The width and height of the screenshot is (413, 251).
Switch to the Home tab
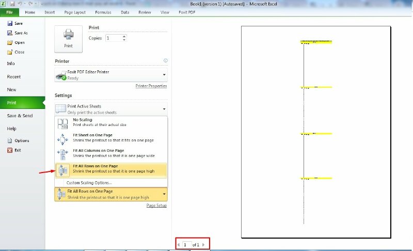[x=30, y=12]
